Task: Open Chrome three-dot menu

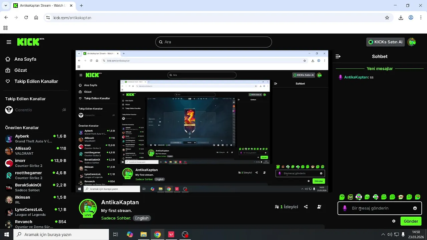Action: point(421,18)
